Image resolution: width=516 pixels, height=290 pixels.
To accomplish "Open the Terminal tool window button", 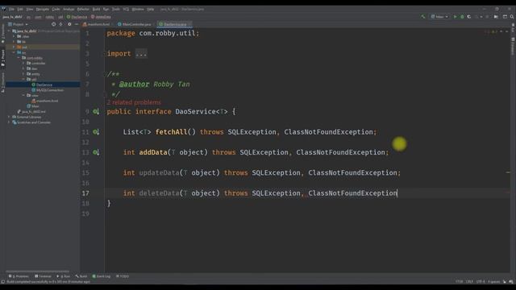I will tap(43, 276).
